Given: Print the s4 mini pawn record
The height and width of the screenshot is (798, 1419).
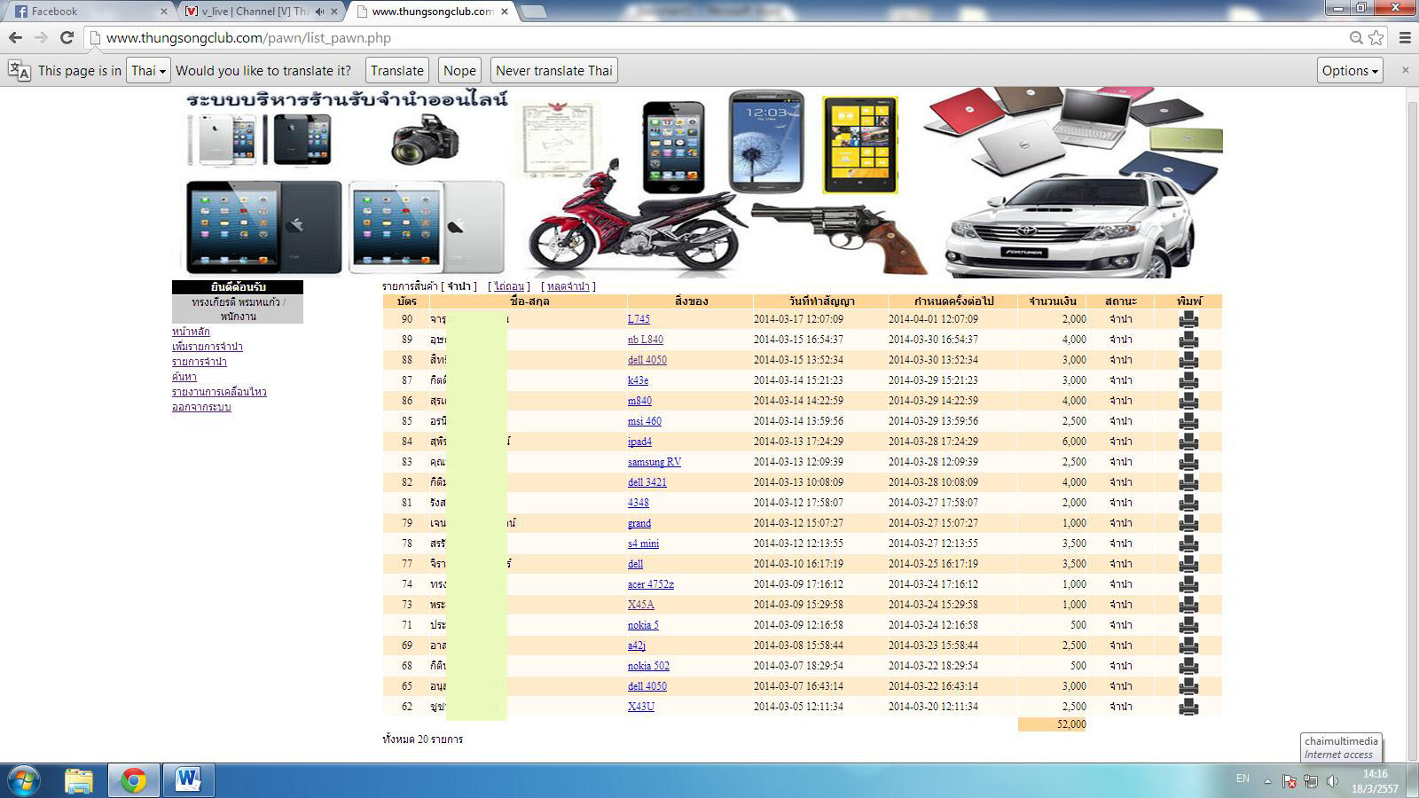Looking at the screenshot, I should [1188, 544].
